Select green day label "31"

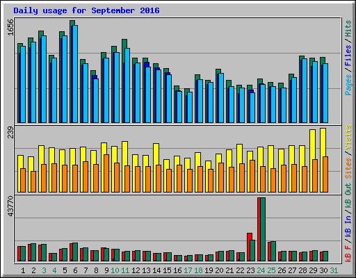334,270
